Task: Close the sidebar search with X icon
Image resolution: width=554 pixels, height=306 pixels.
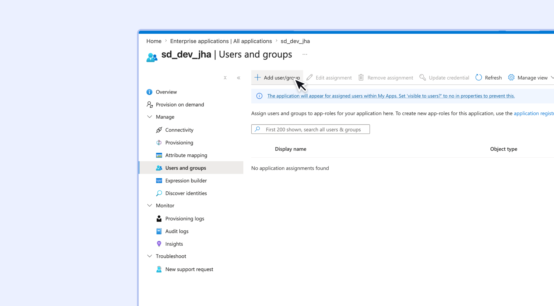Action: [225, 78]
